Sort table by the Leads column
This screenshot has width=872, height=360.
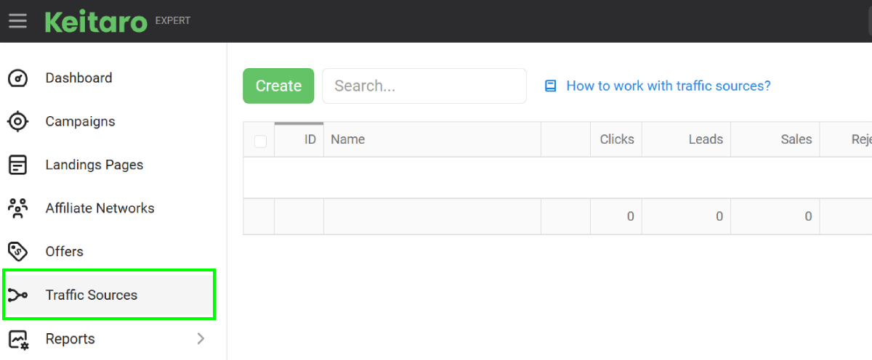point(687,139)
